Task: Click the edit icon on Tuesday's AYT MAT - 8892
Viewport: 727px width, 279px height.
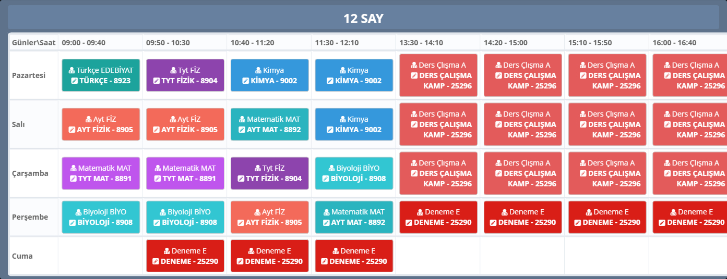Action: tap(242, 130)
